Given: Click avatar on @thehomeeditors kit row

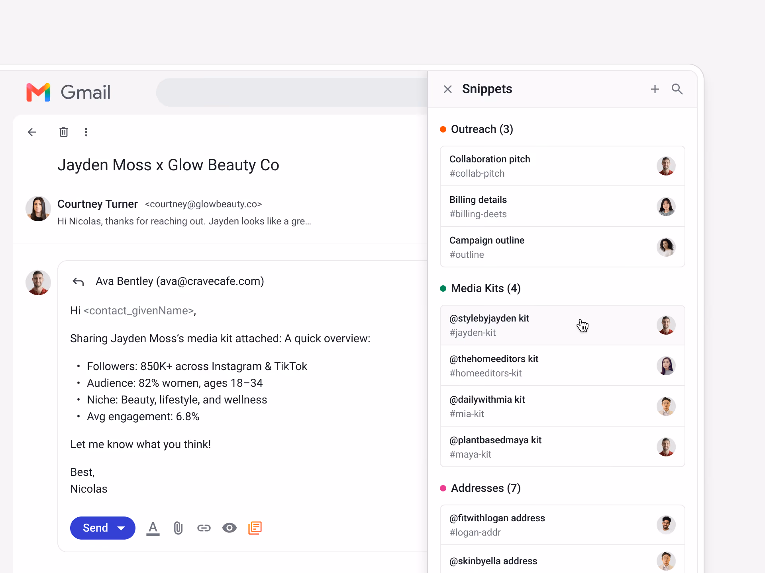Looking at the screenshot, I should coord(666,366).
